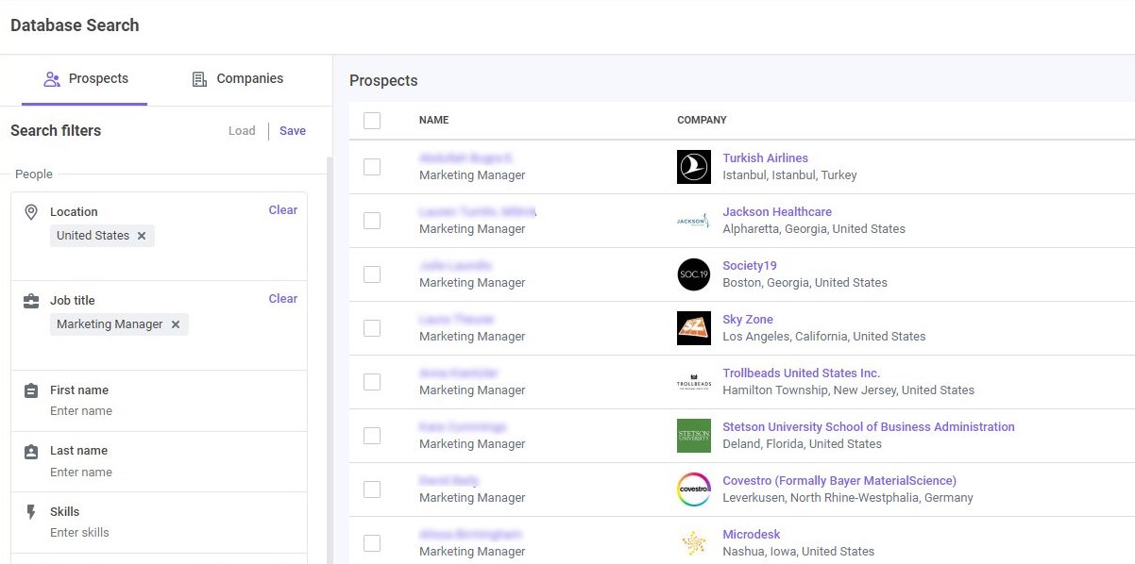Open Stetson University School of Business link

pos(869,427)
